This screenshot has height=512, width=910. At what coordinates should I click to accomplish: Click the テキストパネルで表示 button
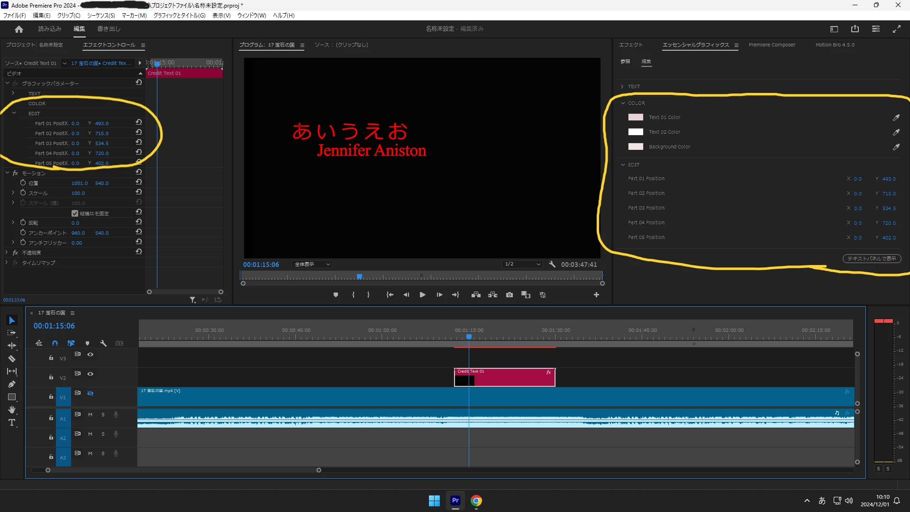(x=872, y=259)
